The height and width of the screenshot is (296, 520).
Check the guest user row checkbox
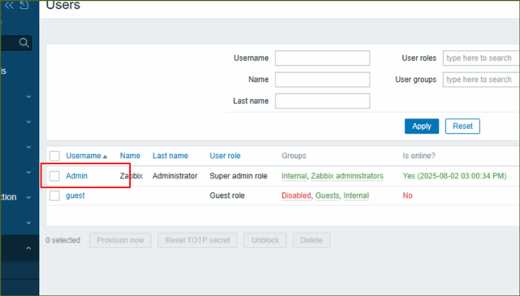pos(54,195)
